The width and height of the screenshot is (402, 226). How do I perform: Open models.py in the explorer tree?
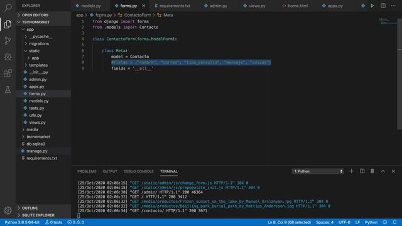pyautogui.click(x=43, y=100)
